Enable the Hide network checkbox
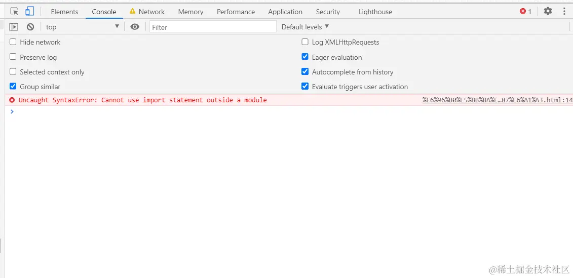 click(x=13, y=42)
